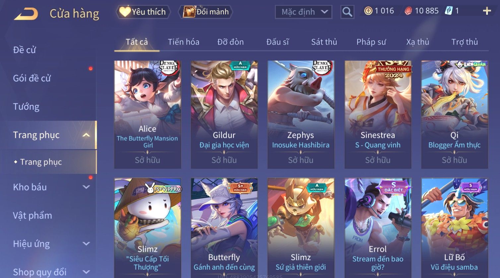Viewport: 500px width, 278px height.
Task: Open the Mặc định sort dropdown
Action: 303,12
